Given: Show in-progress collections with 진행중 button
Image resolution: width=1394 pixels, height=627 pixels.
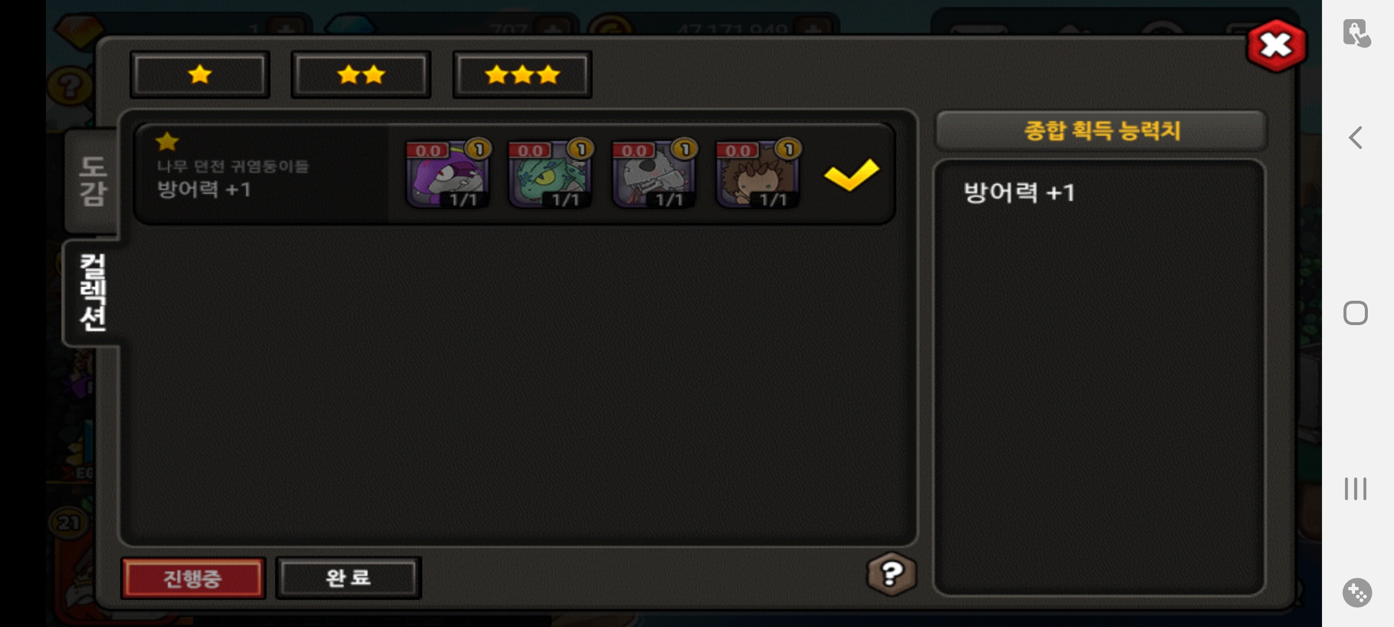Looking at the screenshot, I should [193, 578].
